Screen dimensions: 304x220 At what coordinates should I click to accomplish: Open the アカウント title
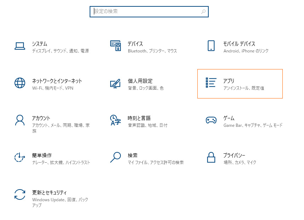click(x=41, y=118)
